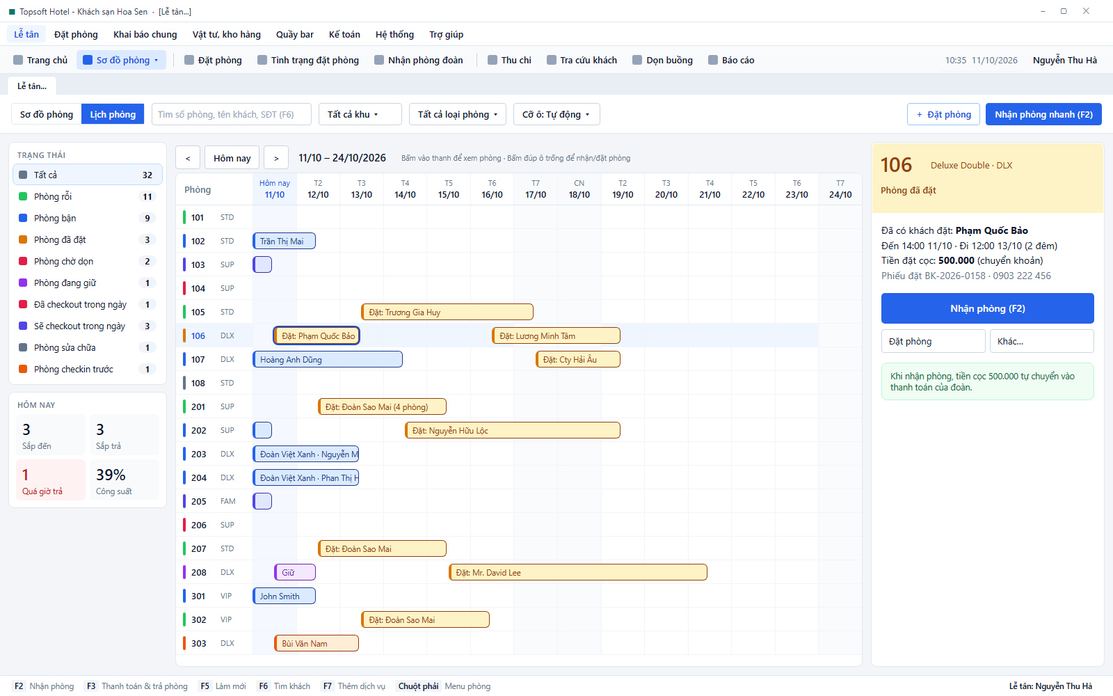
Task: Filter status by Phòng đang giữ
Action: point(88,283)
